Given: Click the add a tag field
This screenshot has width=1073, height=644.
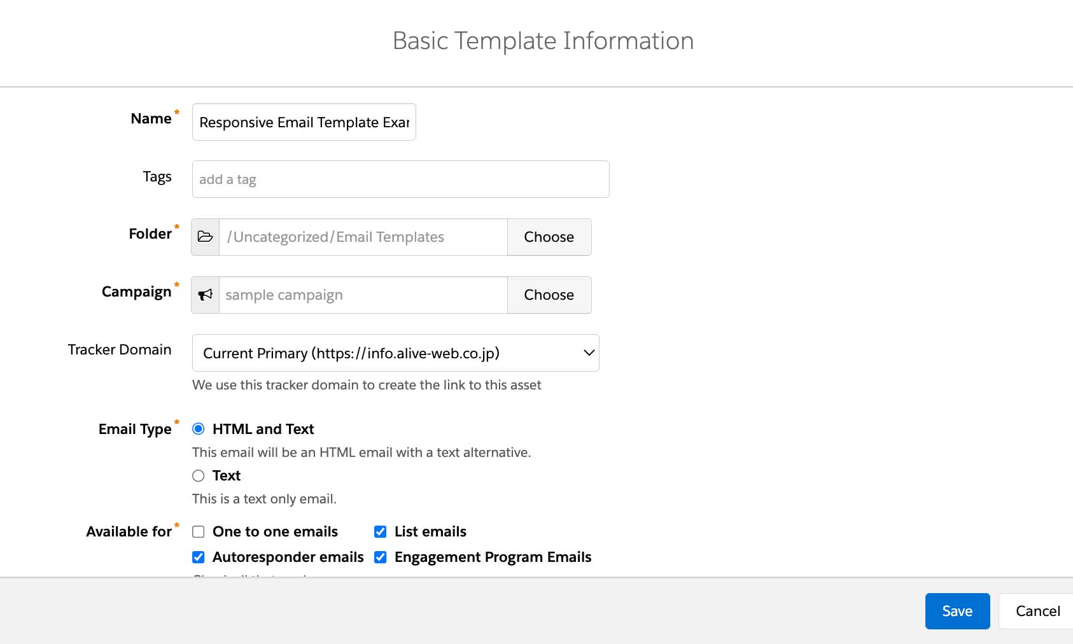Looking at the screenshot, I should (x=400, y=179).
